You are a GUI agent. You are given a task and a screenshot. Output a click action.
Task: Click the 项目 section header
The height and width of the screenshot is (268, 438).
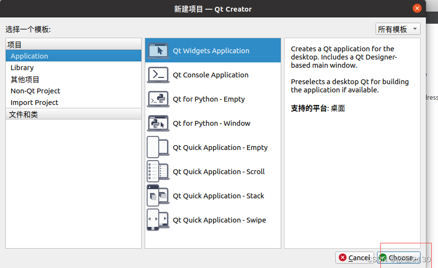(74, 45)
